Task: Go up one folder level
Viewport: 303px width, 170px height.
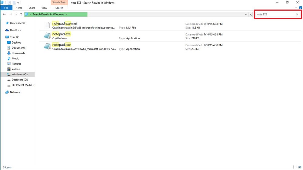Action: [x=21, y=14]
